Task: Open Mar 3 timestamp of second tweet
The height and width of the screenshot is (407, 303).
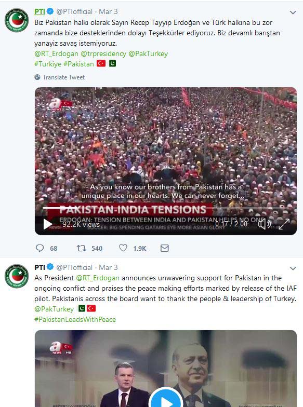Action: point(108,267)
